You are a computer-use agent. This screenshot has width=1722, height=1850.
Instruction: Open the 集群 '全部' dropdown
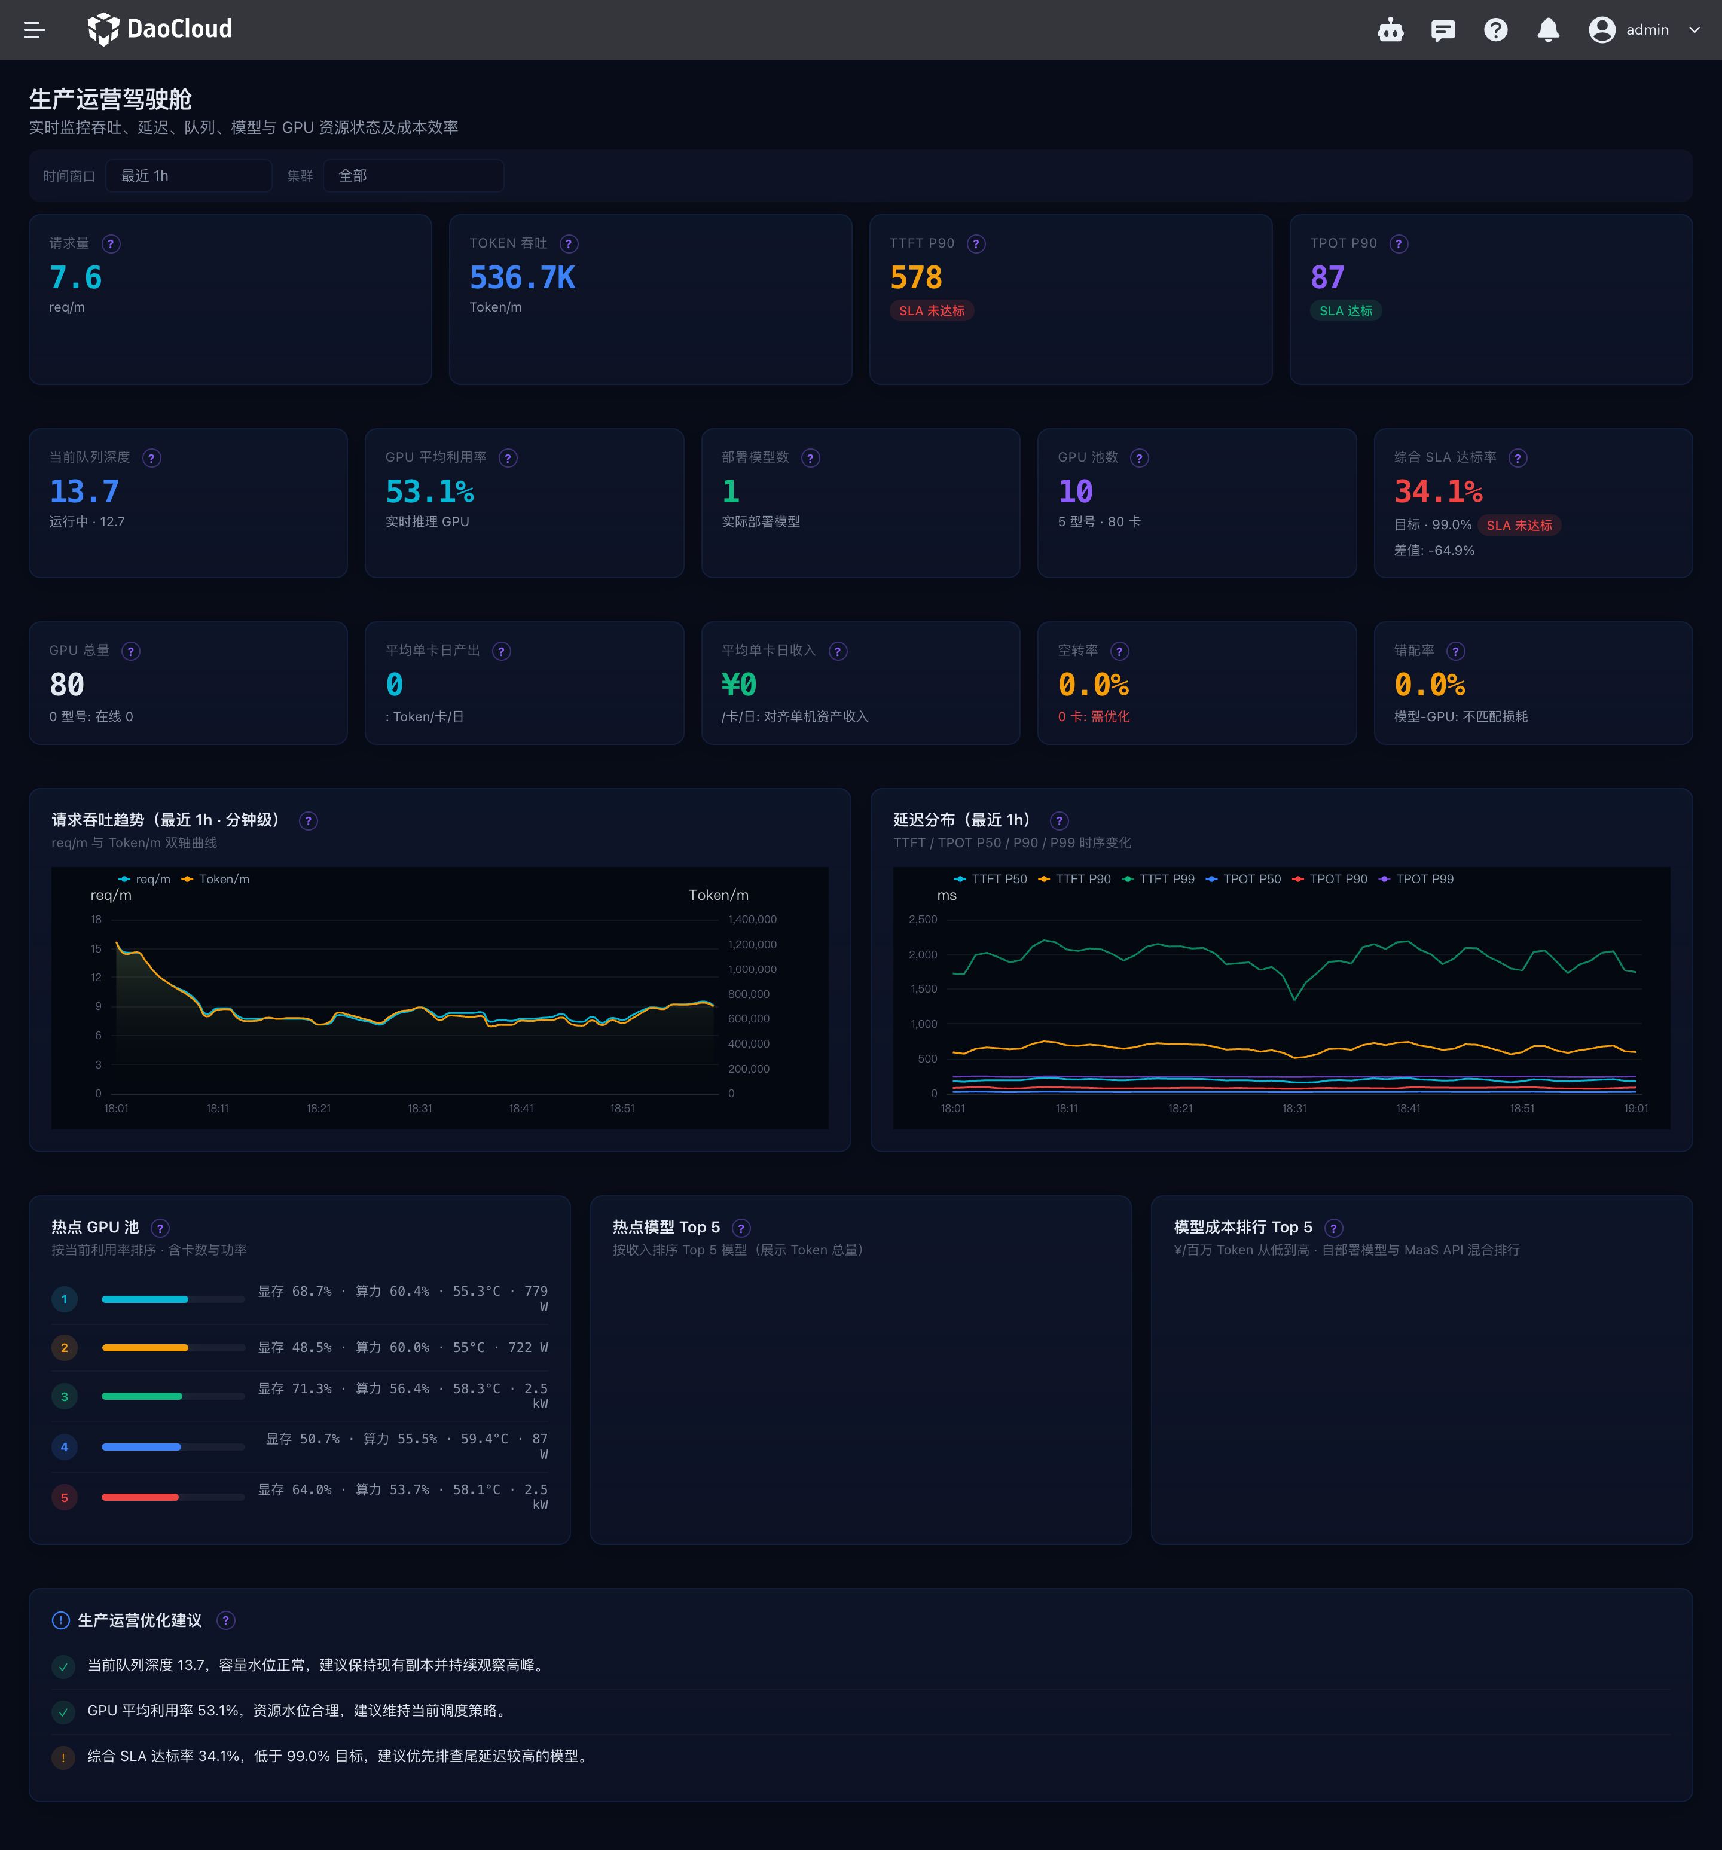tap(413, 176)
